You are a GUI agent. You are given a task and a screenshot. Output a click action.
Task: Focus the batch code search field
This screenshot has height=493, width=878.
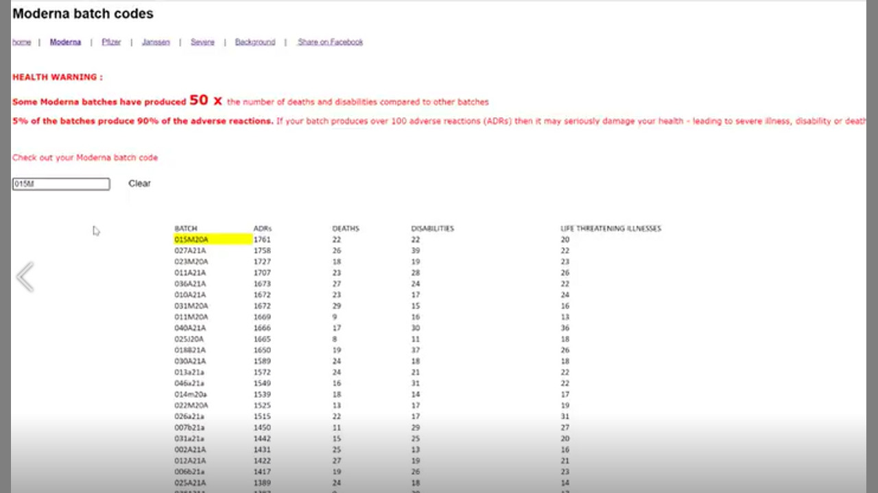coord(61,184)
